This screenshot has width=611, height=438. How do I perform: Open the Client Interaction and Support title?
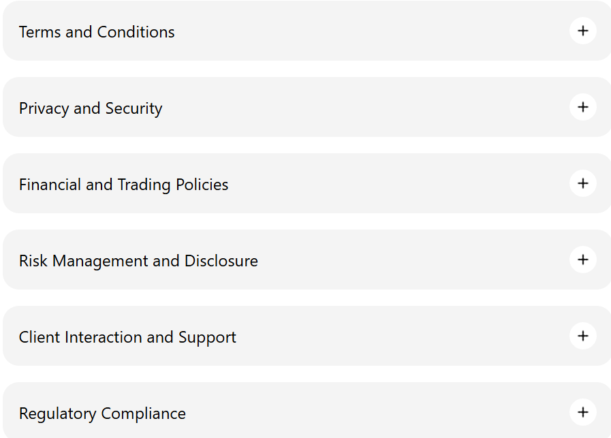click(127, 337)
